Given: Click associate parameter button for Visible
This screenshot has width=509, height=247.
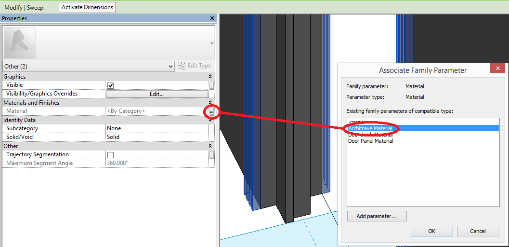Looking at the screenshot, I should pyautogui.click(x=212, y=85).
